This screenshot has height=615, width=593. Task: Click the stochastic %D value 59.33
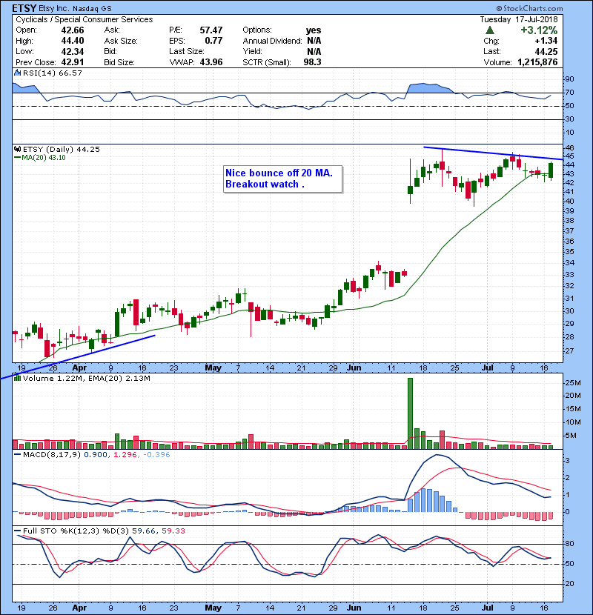(x=173, y=531)
